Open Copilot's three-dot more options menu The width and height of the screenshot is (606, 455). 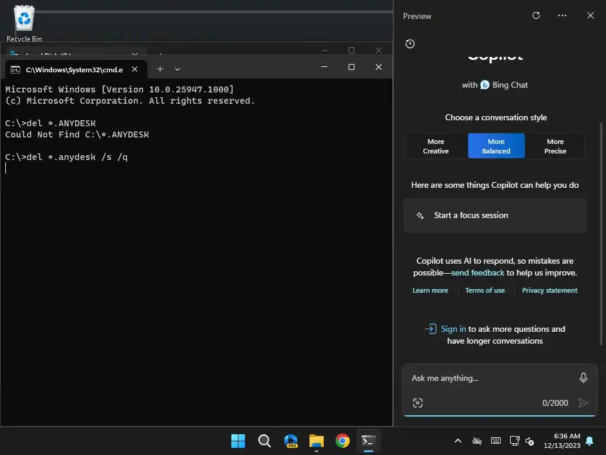(x=562, y=15)
